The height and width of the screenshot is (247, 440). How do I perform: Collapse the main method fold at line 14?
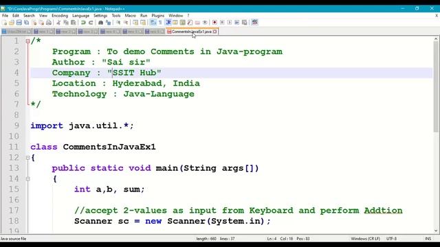click(27, 178)
